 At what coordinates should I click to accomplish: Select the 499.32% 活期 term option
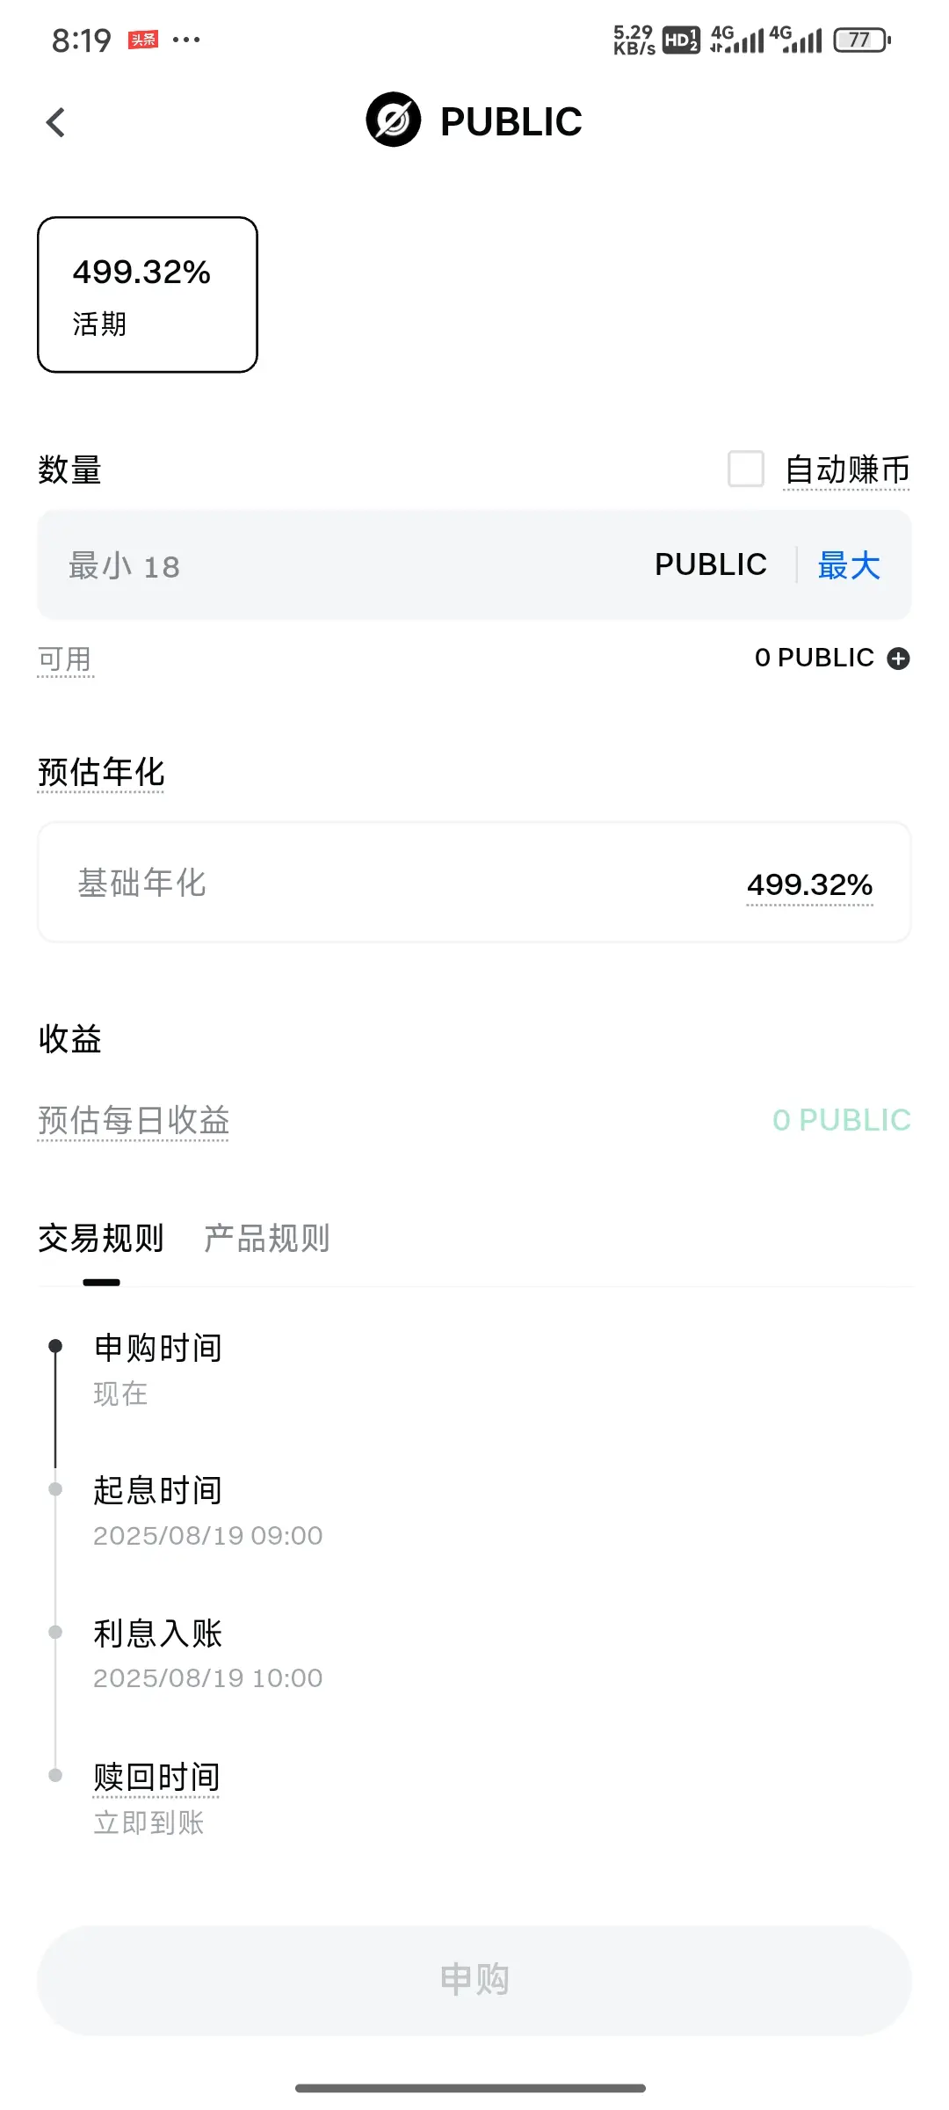point(148,295)
